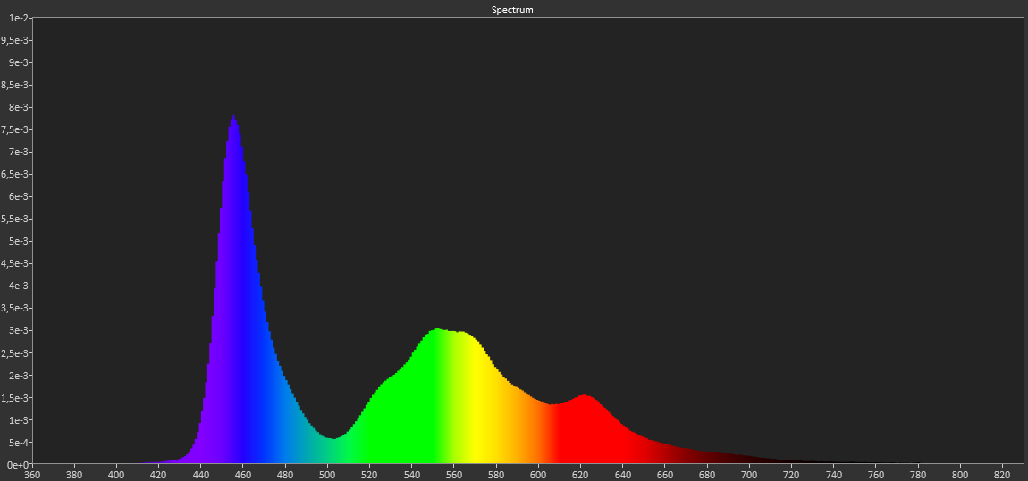Click the Spectrum panel title

tap(513, 10)
